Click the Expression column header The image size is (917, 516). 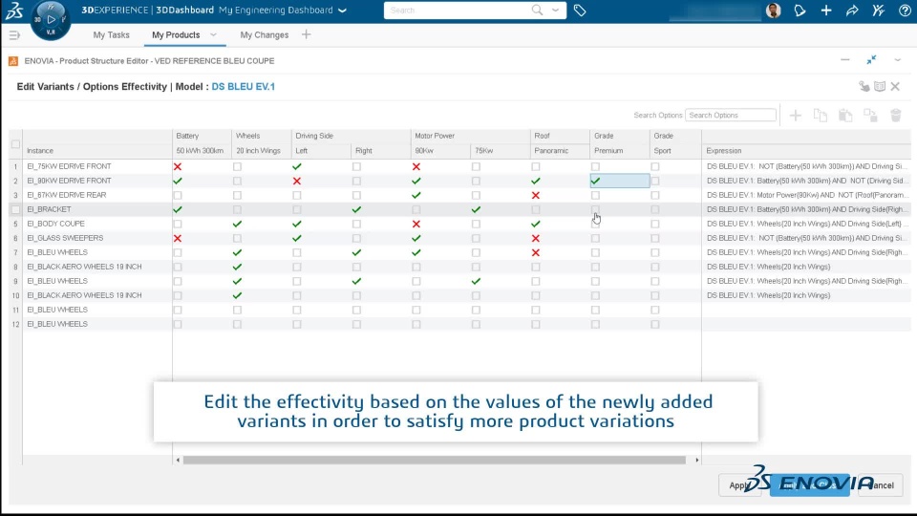pos(723,151)
